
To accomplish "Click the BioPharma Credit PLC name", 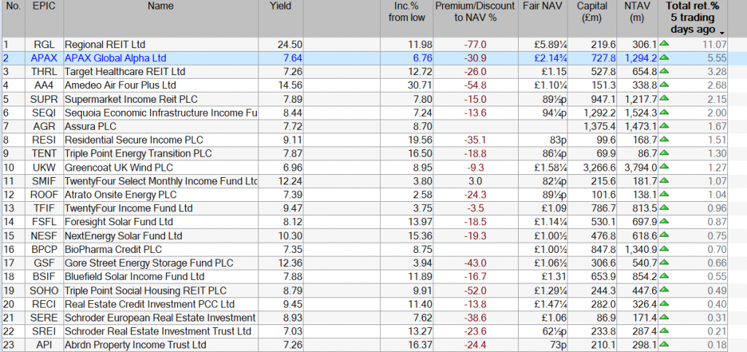I will (113, 249).
